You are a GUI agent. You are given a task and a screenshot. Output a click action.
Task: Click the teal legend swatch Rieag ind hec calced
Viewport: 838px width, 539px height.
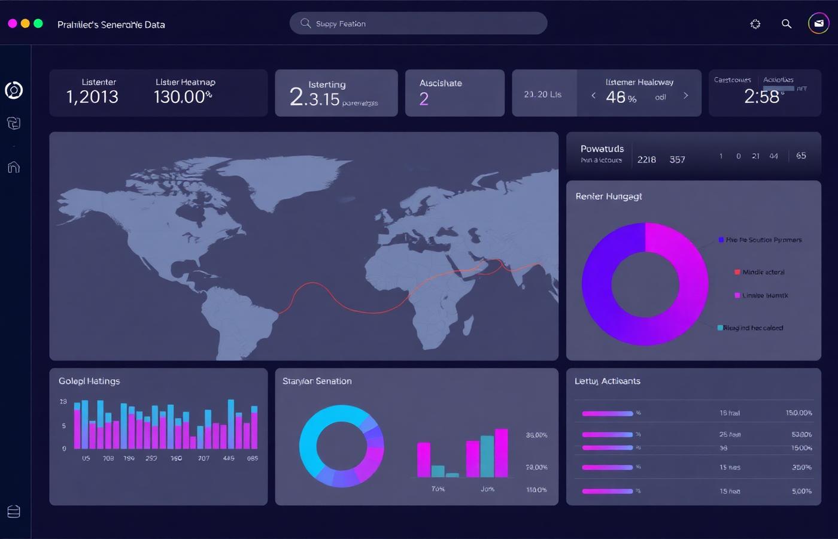pos(720,328)
